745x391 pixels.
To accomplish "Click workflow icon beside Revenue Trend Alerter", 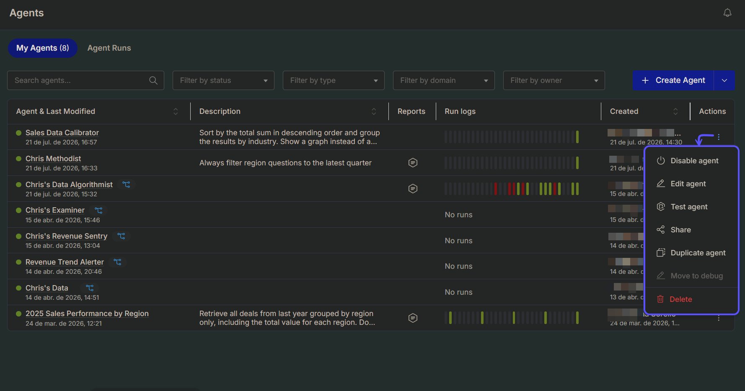I will [x=117, y=262].
